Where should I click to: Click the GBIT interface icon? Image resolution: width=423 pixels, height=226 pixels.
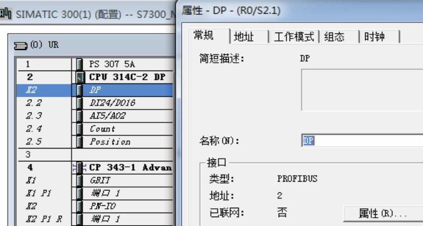coord(79,181)
